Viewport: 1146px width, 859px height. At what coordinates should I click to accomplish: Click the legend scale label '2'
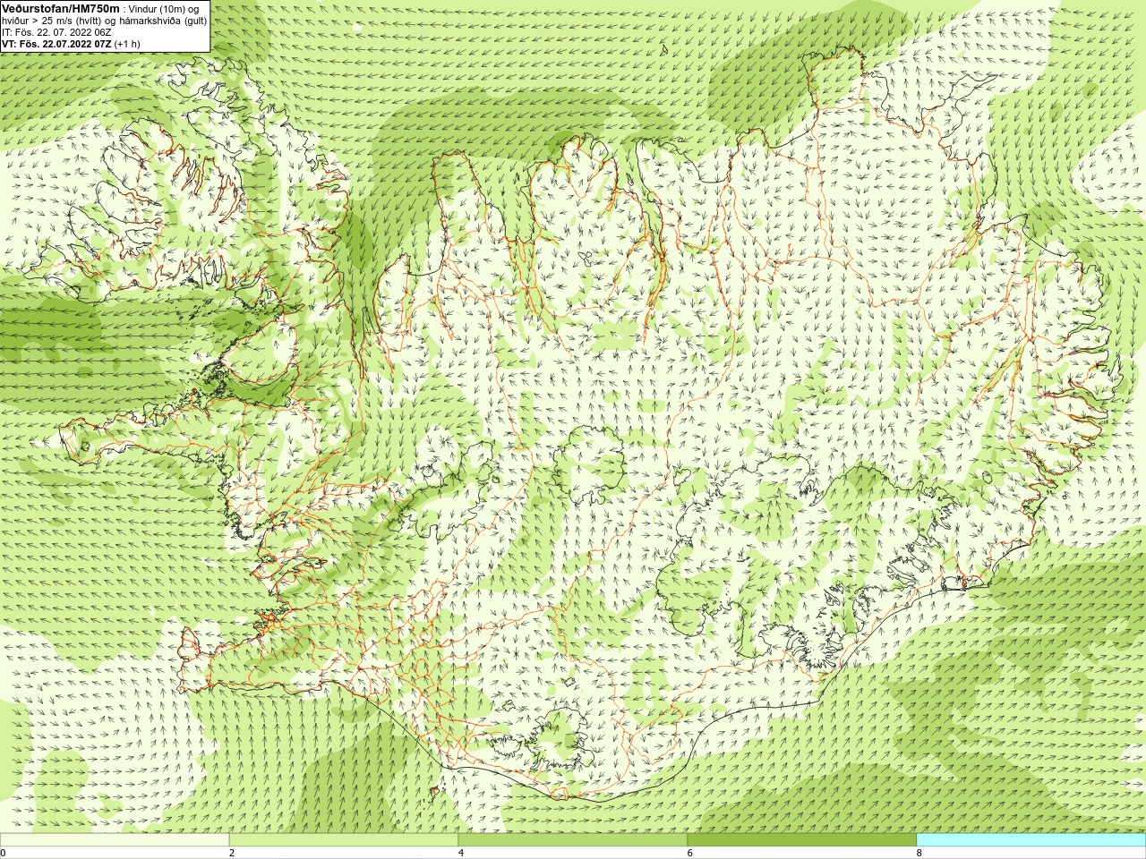232,853
